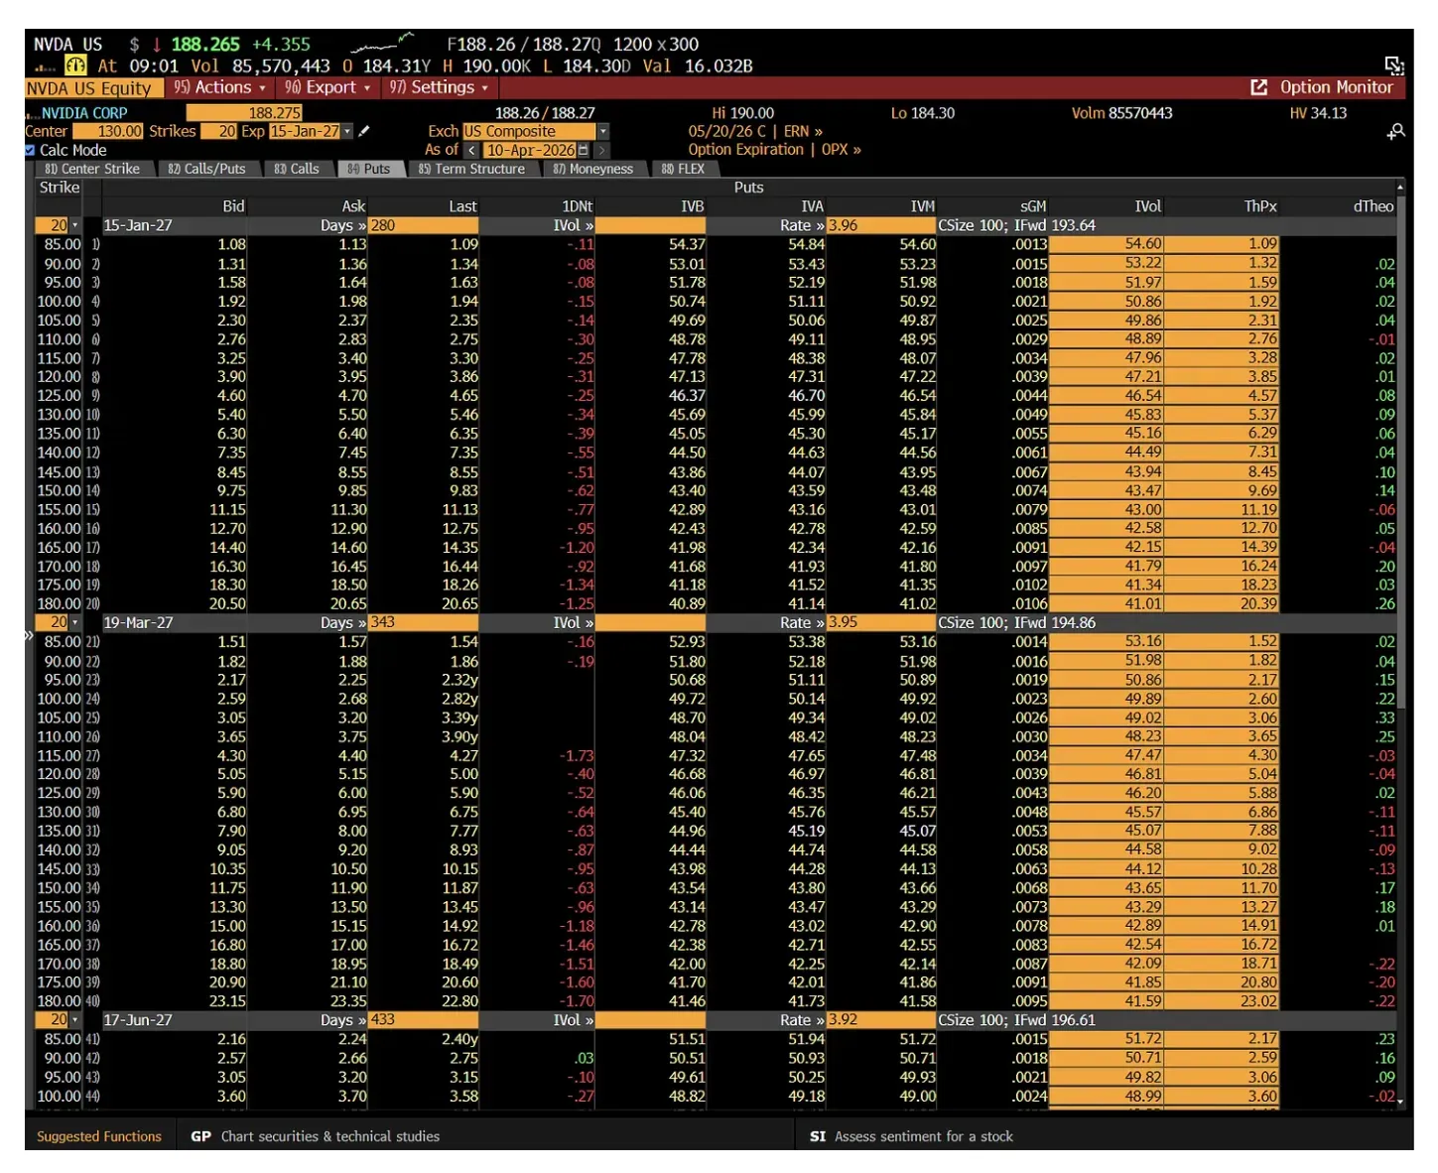Click the collapse chevron on the left grid edge

[x=29, y=634]
